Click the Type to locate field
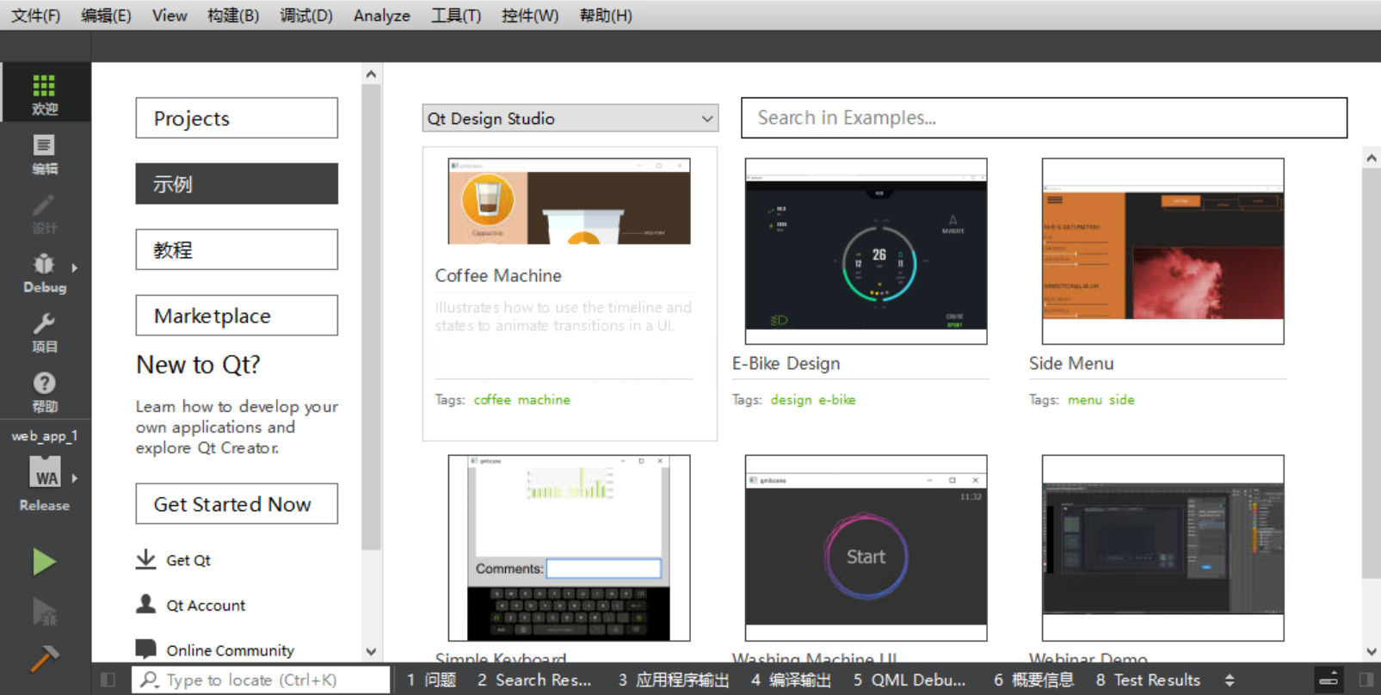 pos(261,680)
